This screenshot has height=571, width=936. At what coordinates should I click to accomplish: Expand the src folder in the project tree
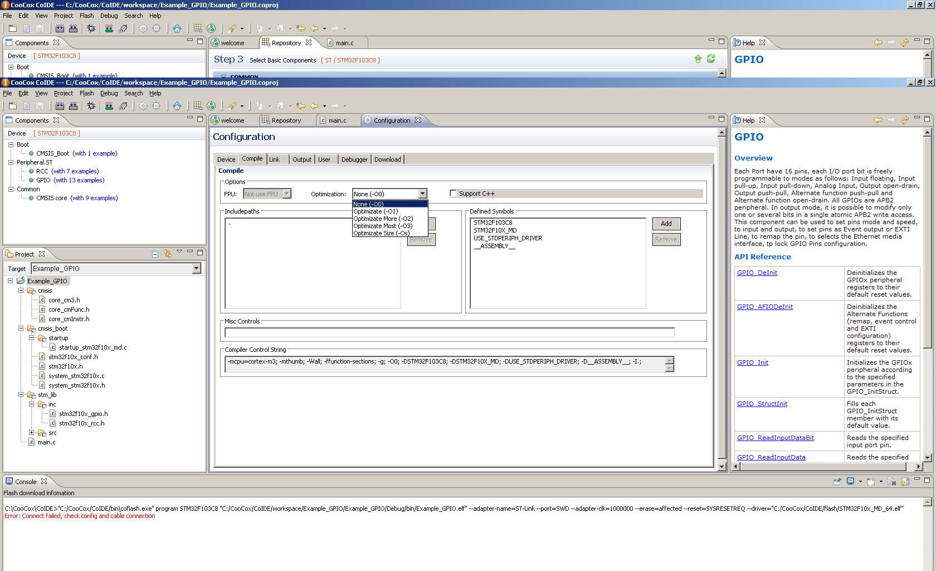[32, 433]
